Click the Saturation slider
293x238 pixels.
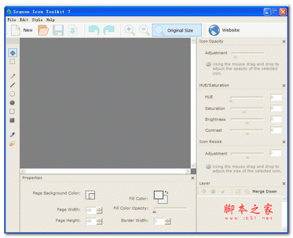pos(247,109)
